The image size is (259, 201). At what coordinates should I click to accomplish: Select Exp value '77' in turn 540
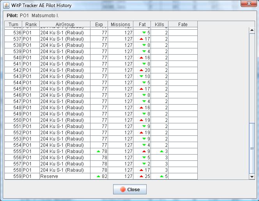coord(105,57)
